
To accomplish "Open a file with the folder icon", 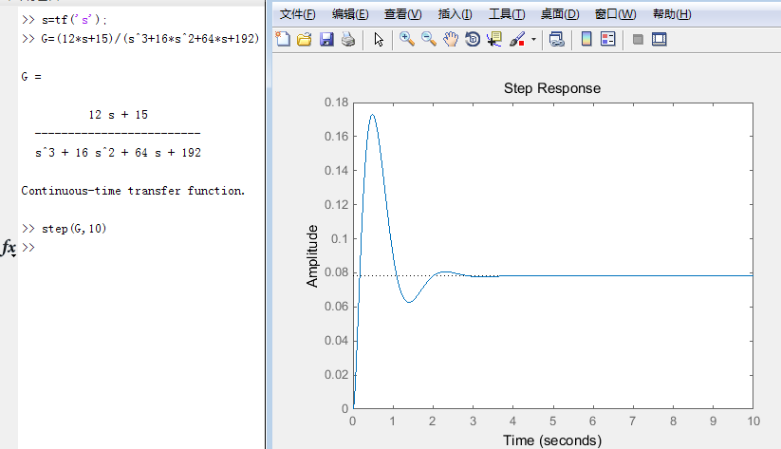I will [305, 39].
